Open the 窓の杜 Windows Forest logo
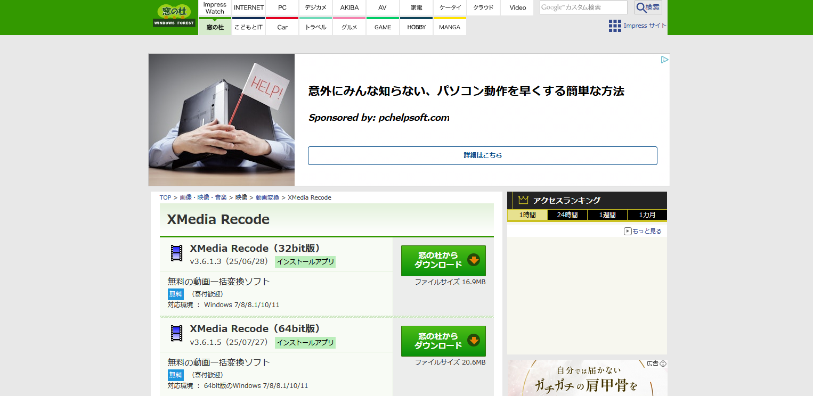 tap(174, 15)
